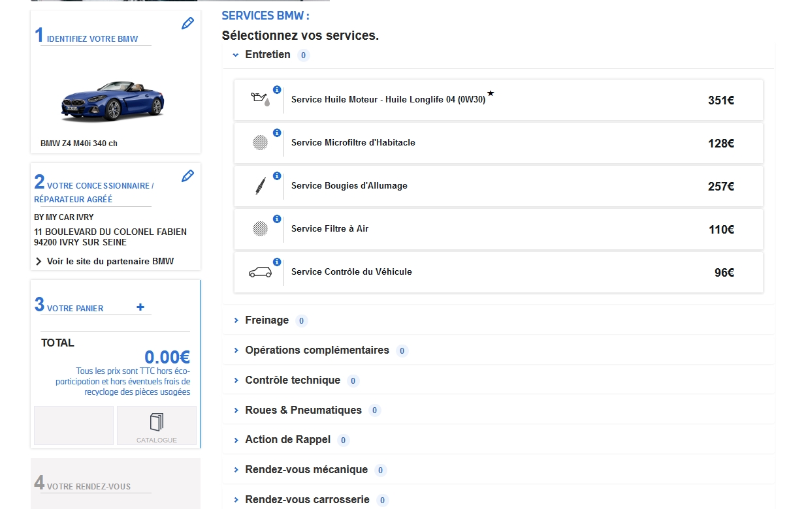Click the pencil icon to edit the dealership
791x509 pixels.
tap(187, 176)
